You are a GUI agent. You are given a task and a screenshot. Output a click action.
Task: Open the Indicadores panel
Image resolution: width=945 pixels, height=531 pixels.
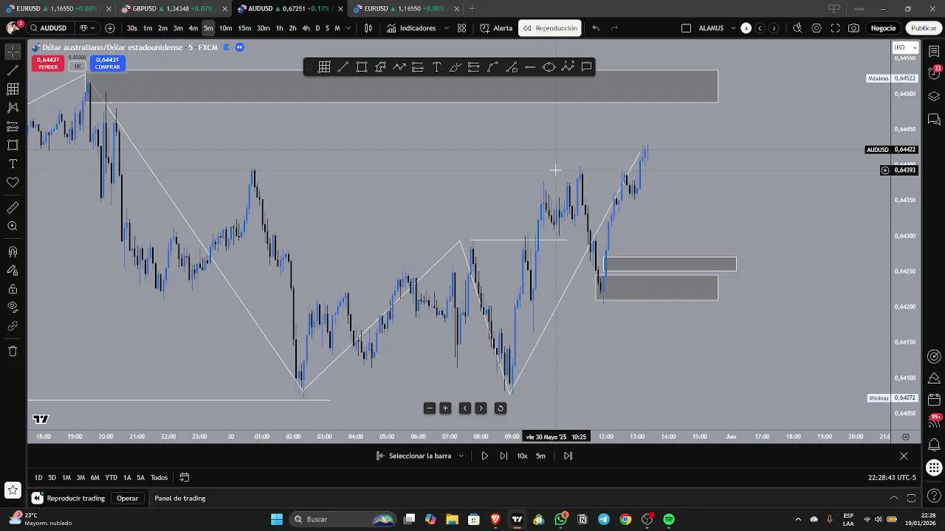tap(411, 28)
